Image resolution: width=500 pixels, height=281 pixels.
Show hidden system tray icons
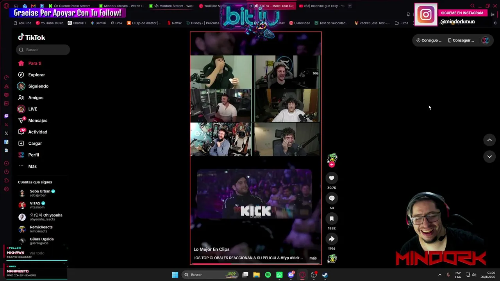click(x=439, y=275)
